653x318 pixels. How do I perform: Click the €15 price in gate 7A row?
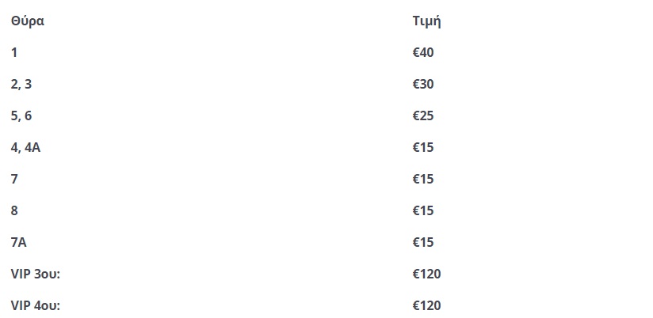pyautogui.click(x=423, y=243)
